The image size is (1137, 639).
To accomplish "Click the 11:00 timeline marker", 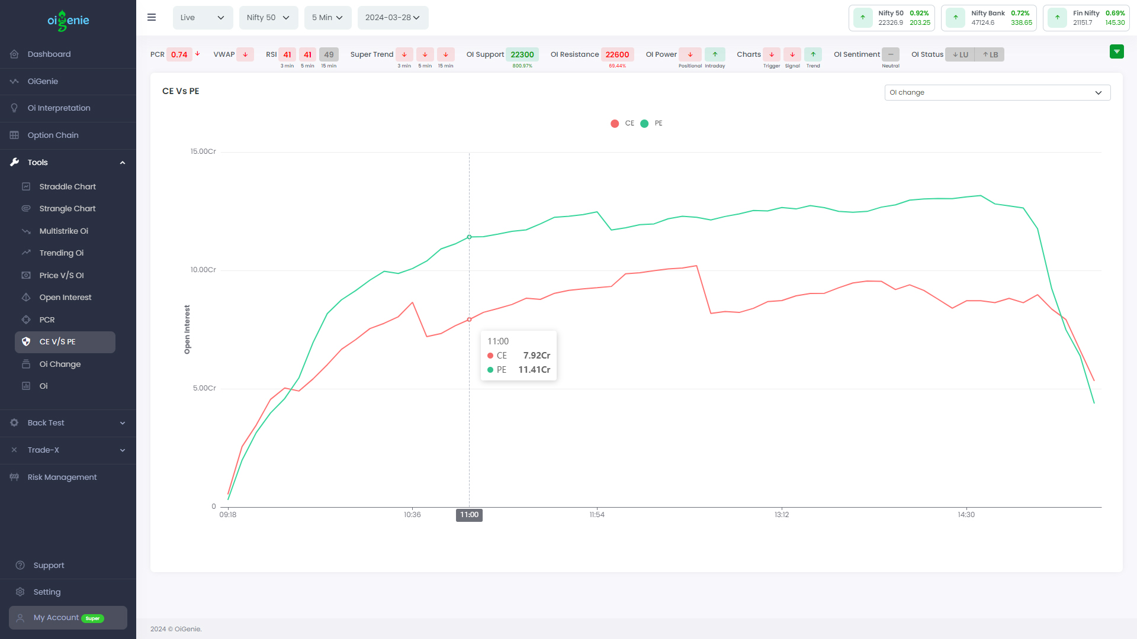I will tap(468, 515).
